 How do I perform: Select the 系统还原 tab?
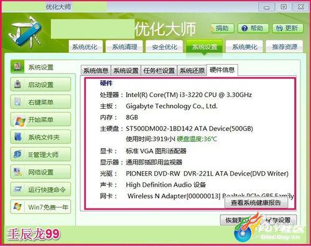(192, 70)
